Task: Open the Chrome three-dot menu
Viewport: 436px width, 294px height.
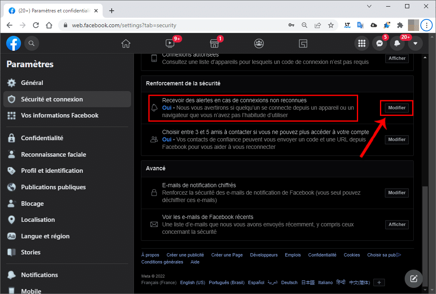Action: coord(427,25)
